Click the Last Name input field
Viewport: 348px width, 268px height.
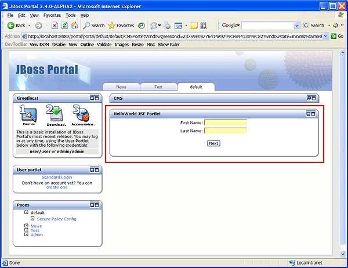coord(225,131)
